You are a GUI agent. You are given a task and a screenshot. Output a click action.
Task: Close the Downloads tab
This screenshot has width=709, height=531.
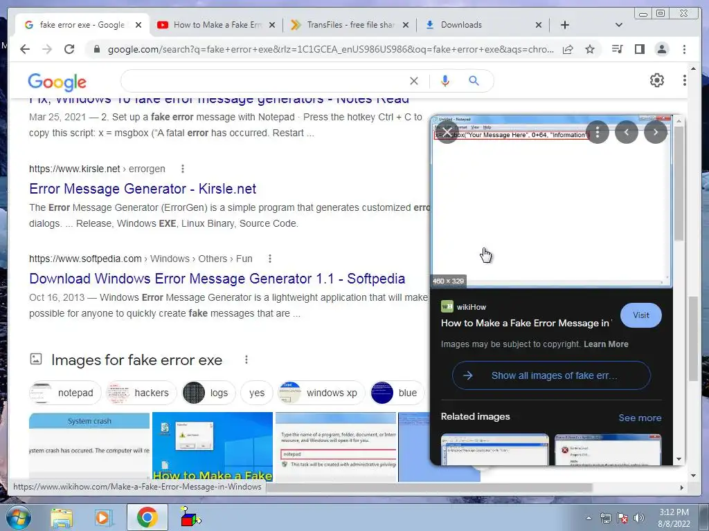click(539, 25)
